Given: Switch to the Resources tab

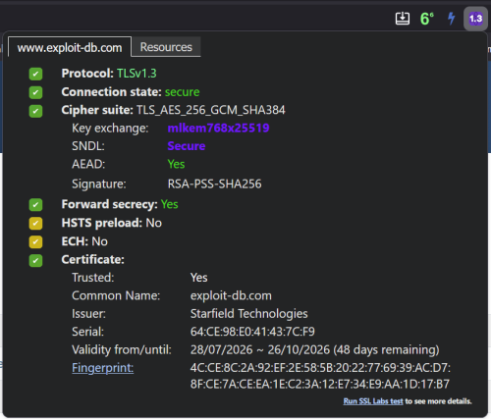Looking at the screenshot, I should point(166,47).
